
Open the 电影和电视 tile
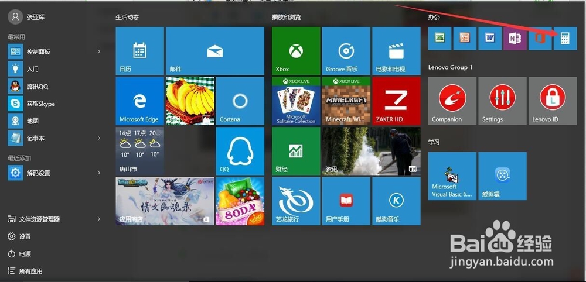click(x=396, y=51)
